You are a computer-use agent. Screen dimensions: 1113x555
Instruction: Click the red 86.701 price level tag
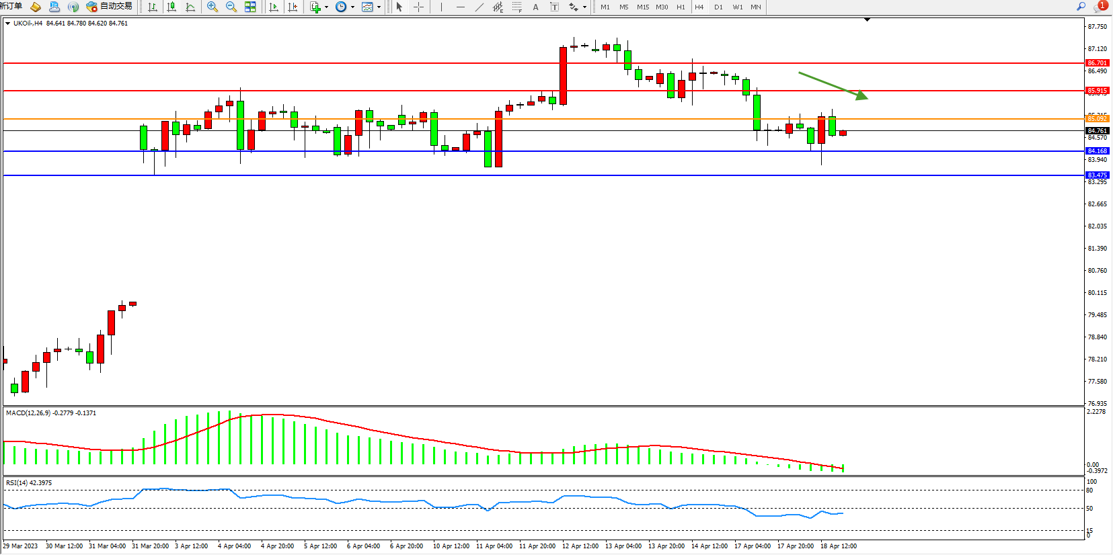1097,62
